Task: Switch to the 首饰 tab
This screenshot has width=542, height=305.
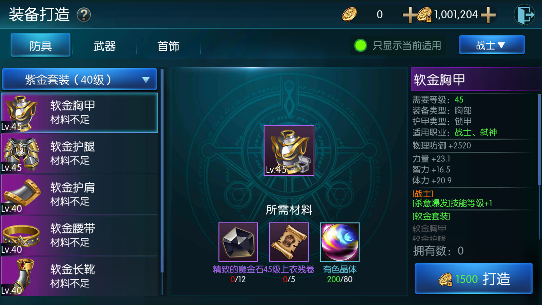Action: click(x=168, y=46)
